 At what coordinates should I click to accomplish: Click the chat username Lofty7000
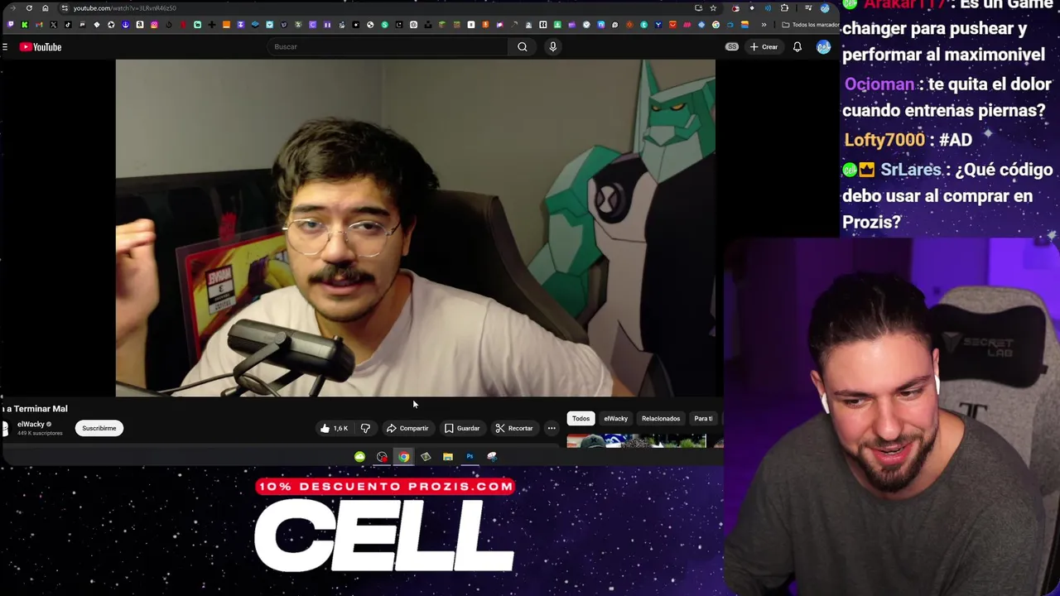click(884, 140)
